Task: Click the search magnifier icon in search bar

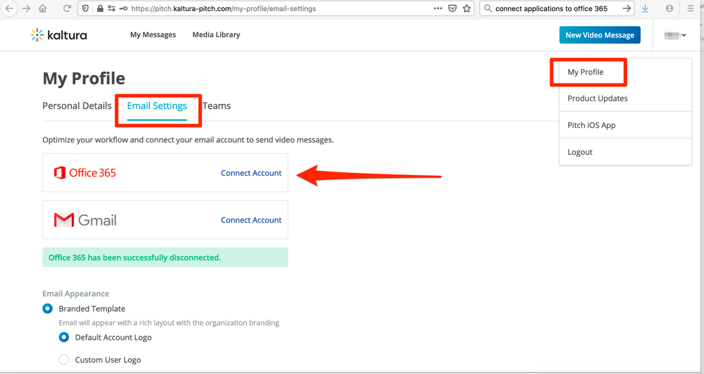Action: coord(488,9)
